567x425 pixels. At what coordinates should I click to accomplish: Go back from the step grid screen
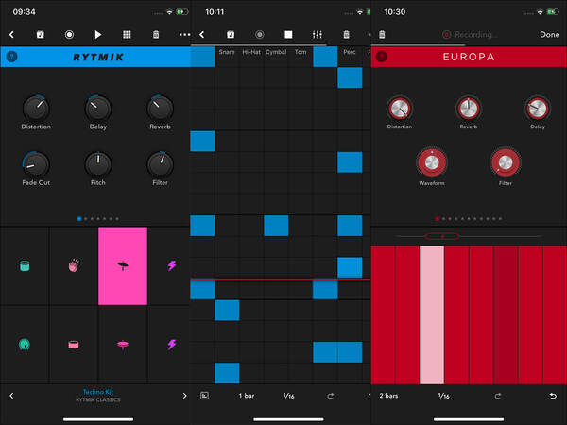202,34
